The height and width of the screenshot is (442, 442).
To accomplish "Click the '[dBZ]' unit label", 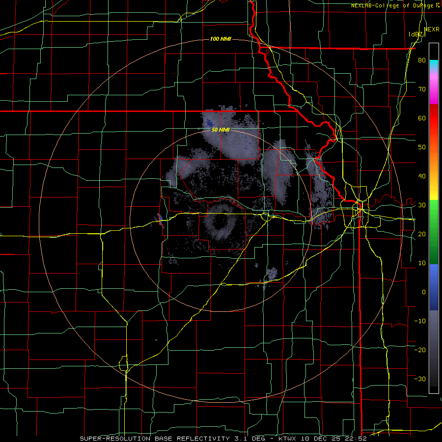I will pyautogui.click(x=417, y=34).
